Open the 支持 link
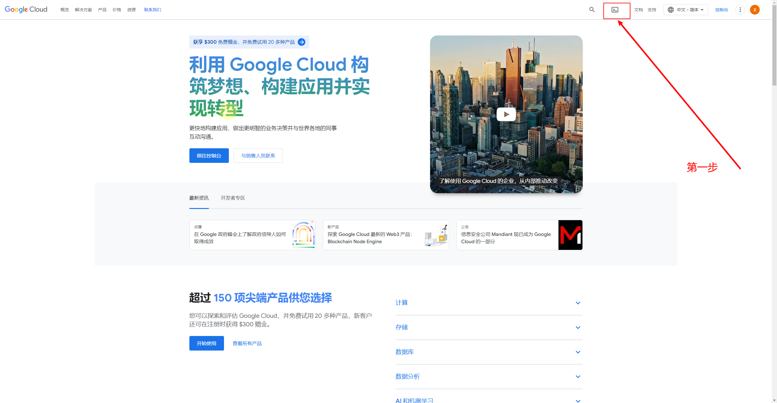Viewport: 777px width, 403px height. tap(652, 10)
